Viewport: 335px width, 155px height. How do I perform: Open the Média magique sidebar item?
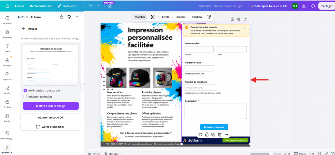point(7,135)
